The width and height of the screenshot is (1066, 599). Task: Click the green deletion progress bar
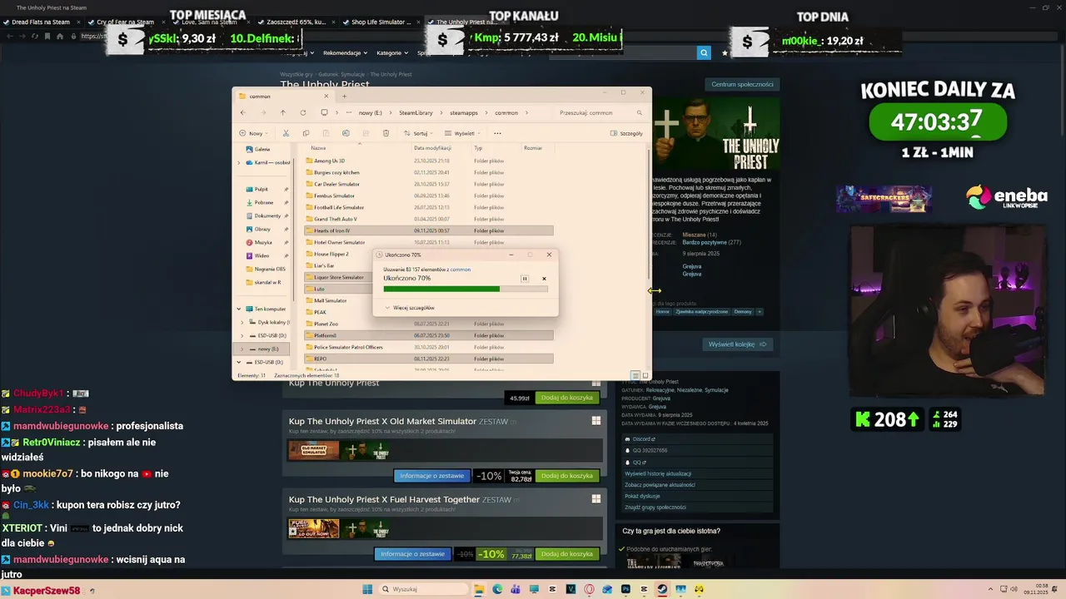466,289
